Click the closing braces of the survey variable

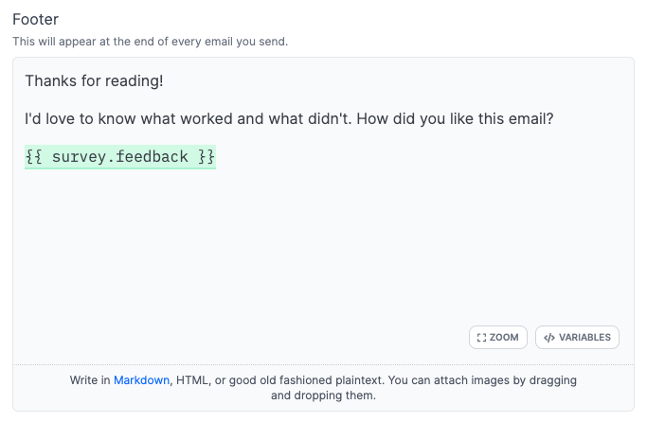[207, 157]
